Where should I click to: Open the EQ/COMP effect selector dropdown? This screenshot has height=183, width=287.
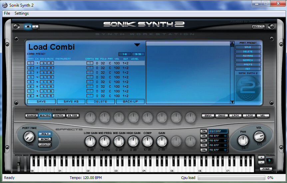[218, 131]
